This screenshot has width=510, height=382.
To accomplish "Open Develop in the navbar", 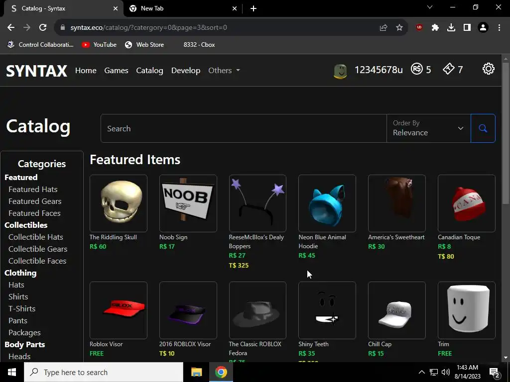I will click(x=186, y=71).
